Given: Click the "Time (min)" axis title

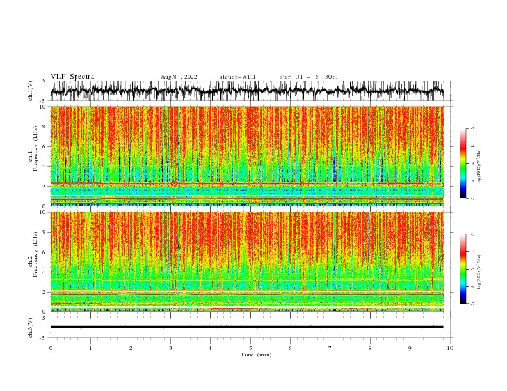Looking at the screenshot, I should click(x=256, y=355).
